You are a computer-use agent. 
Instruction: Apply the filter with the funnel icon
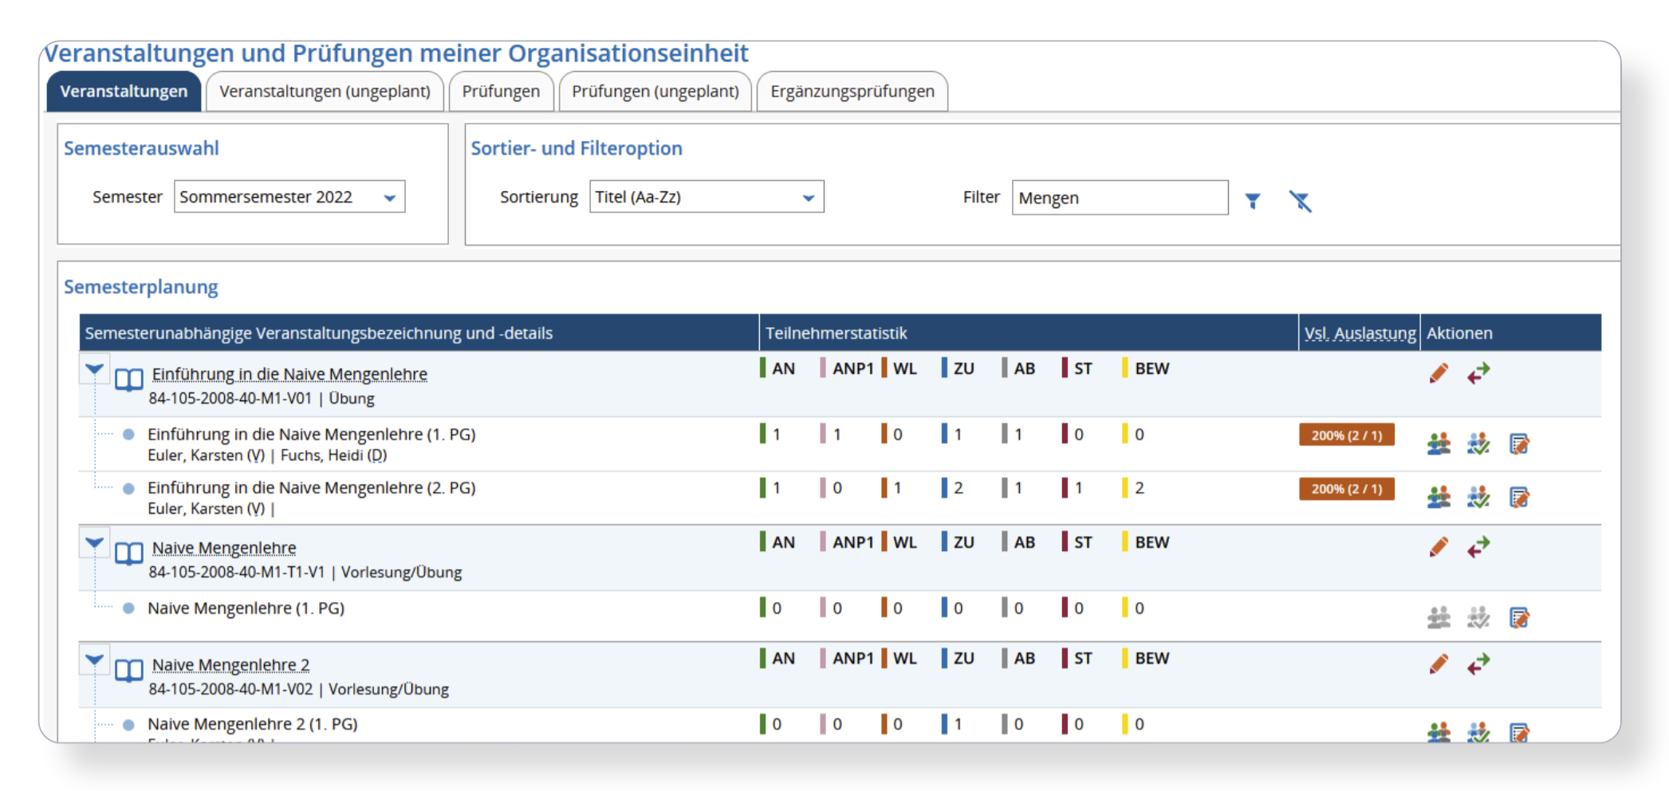point(1253,200)
